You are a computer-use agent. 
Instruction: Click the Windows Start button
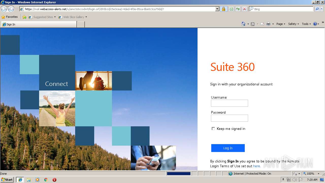click(x=7, y=180)
